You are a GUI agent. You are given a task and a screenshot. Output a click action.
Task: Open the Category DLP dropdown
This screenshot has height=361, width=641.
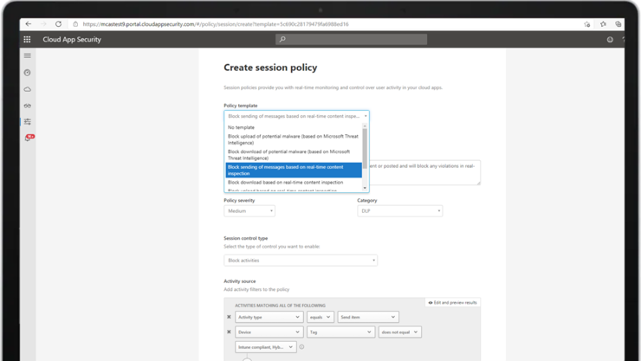[400, 211]
